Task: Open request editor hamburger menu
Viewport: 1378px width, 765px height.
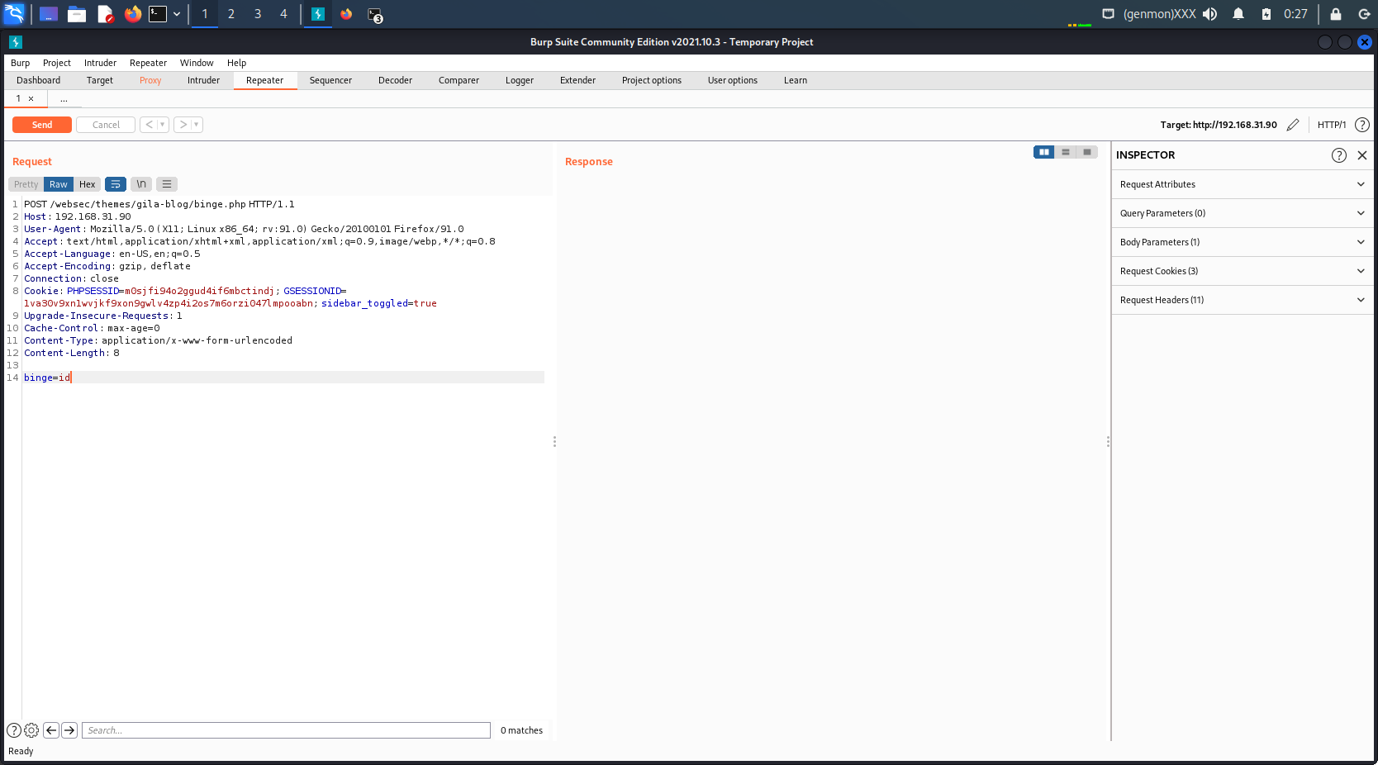Action: pos(167,184)
